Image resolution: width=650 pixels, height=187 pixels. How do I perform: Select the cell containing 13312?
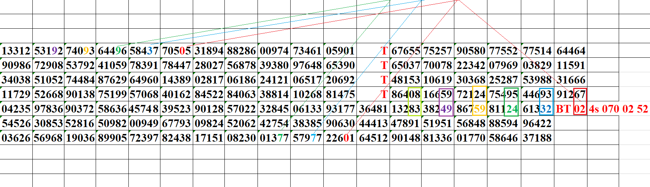pos(16,51)
